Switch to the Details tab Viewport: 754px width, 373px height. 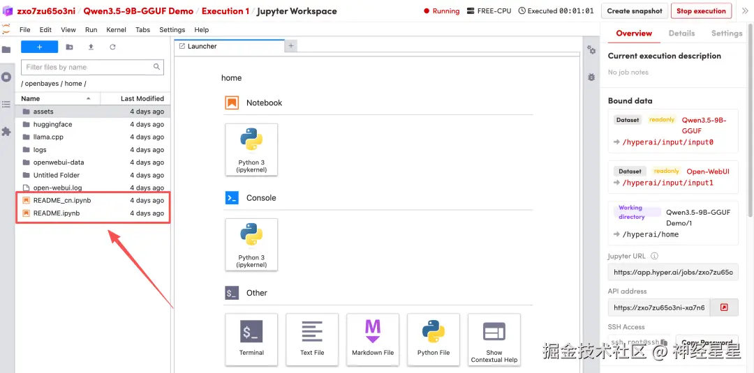click(x=681, y=33)
